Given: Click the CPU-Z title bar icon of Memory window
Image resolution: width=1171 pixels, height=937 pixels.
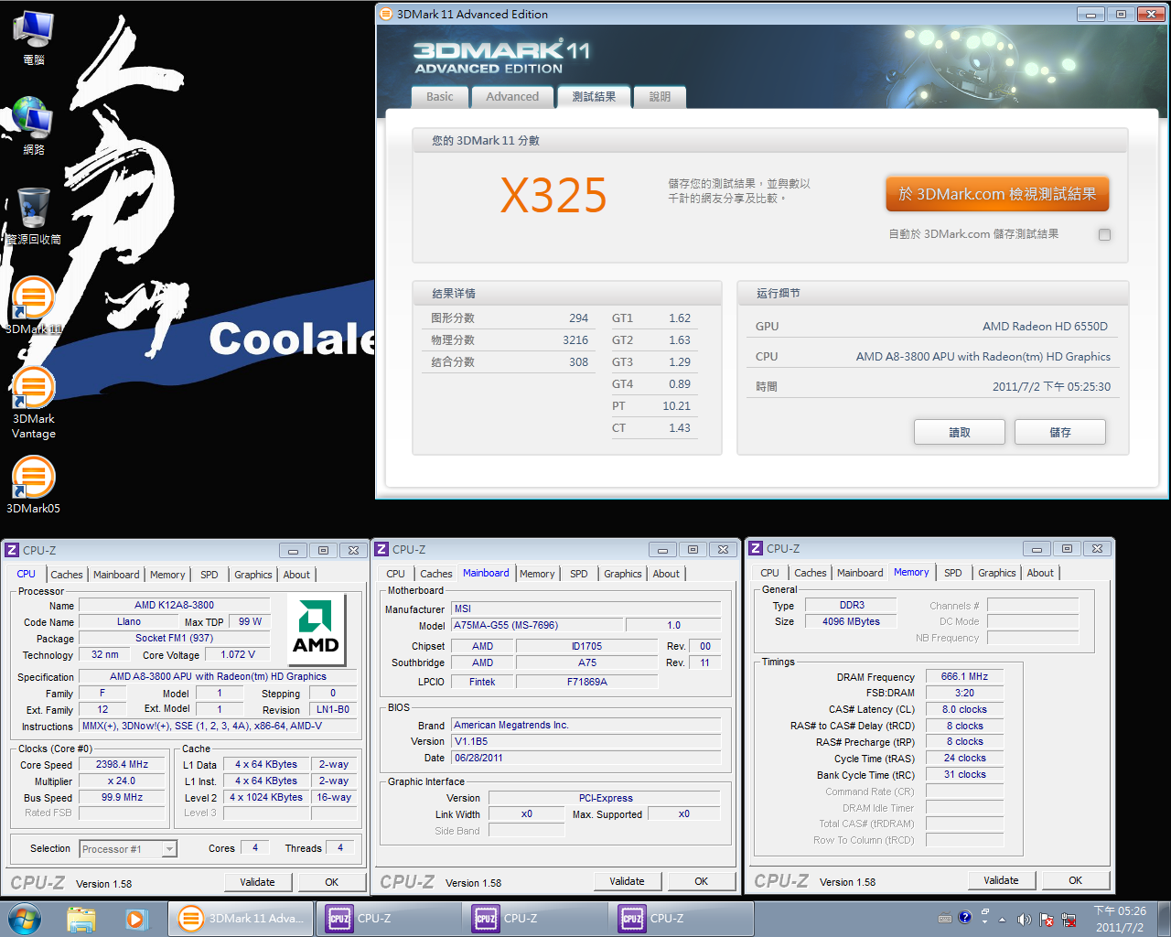Looking at the screenshot, I should (756, 548).
